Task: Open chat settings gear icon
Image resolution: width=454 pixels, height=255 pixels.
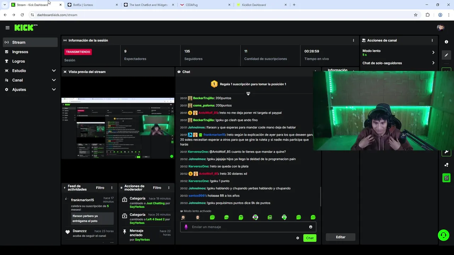Action: point(298,238)
